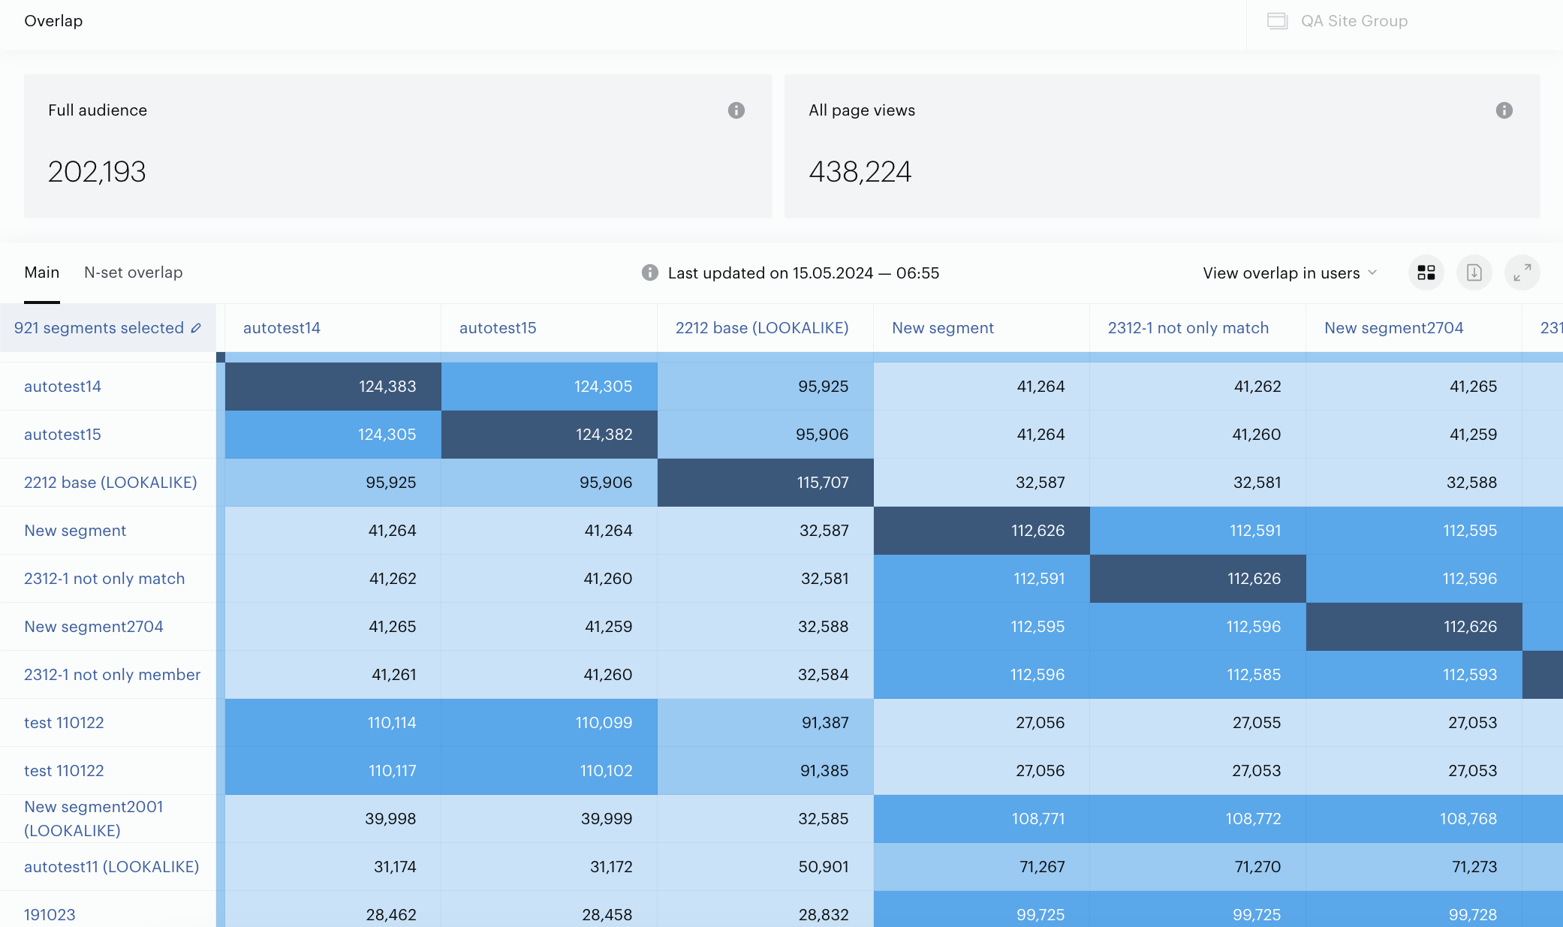Screen dimensions: 1563x927
Task: Edit selected segments with pencil icon
Action: pyautogui.click(x=196, y=328)
